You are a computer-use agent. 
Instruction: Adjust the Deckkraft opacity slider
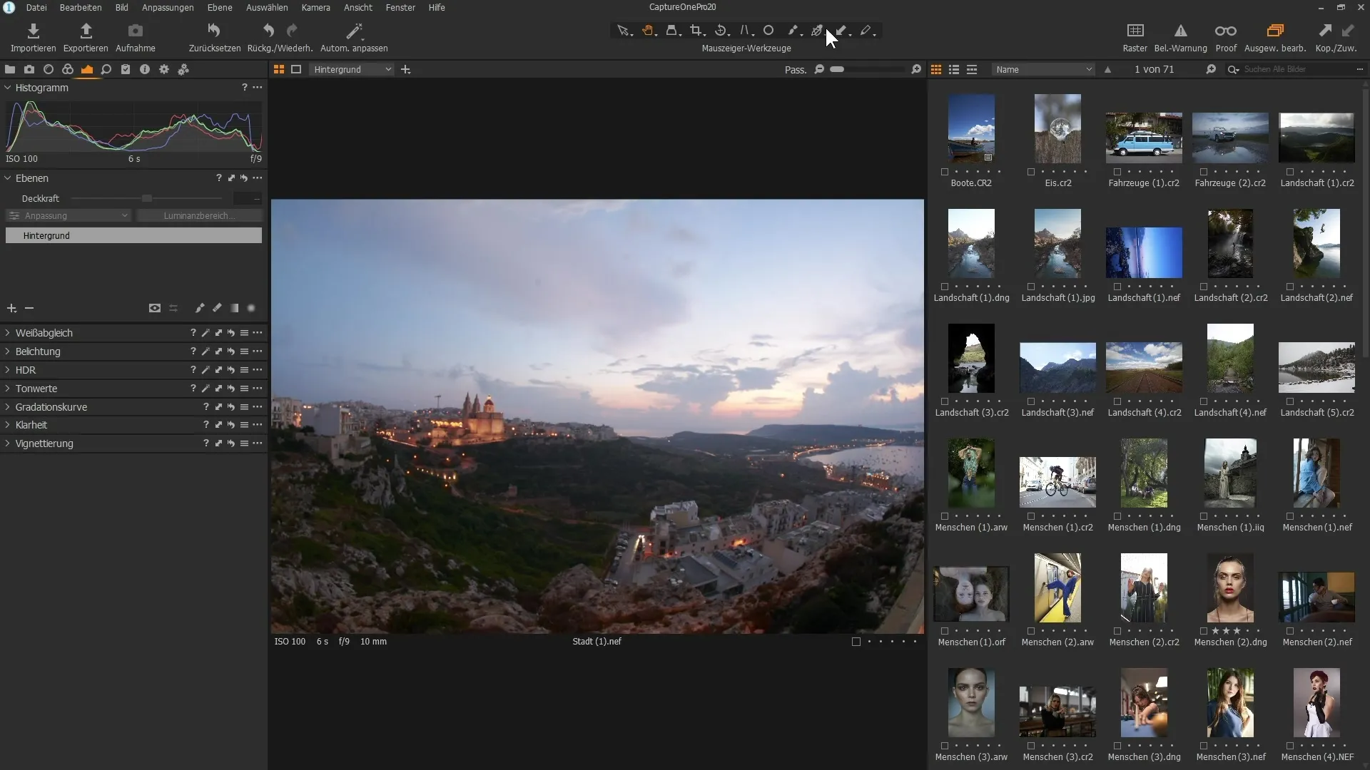tap(147, 198)
